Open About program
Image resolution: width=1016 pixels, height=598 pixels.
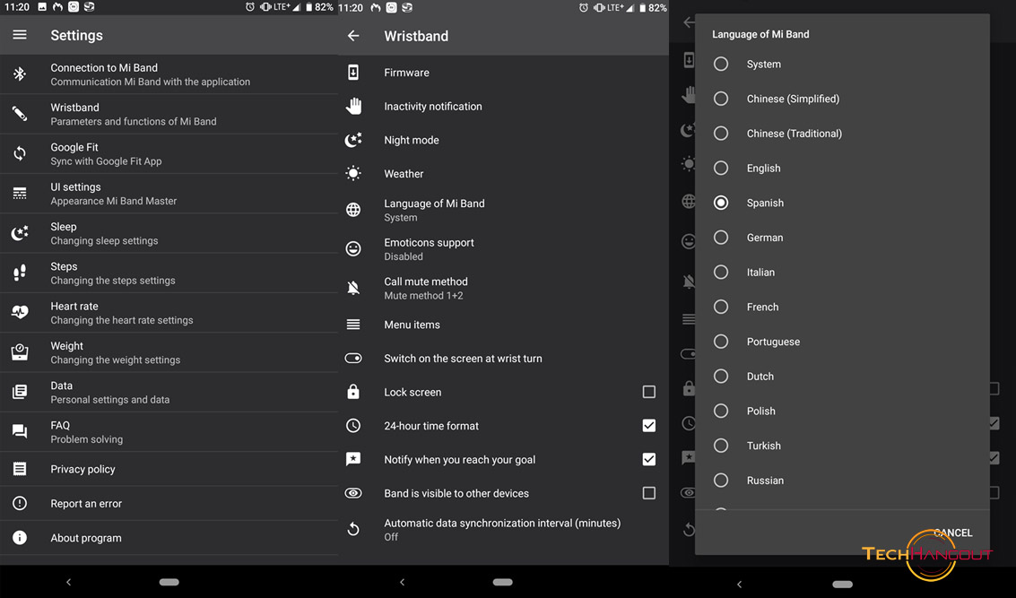[169, 538]
